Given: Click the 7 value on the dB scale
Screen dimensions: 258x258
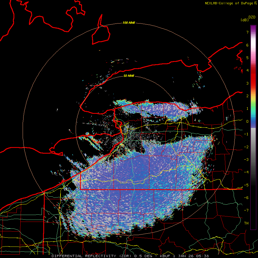Looking at the screenshot, I should click(247, 32).
